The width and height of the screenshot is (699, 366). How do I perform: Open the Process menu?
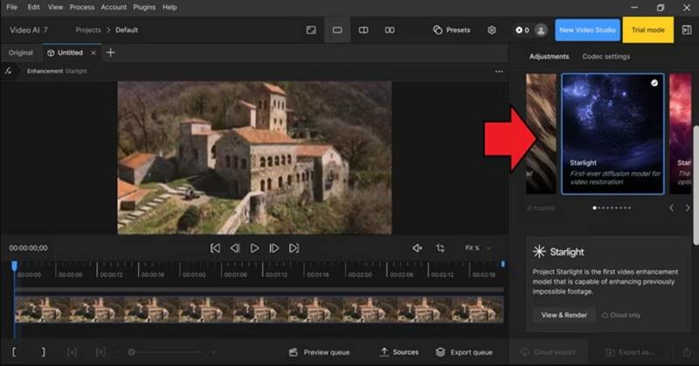82,7
